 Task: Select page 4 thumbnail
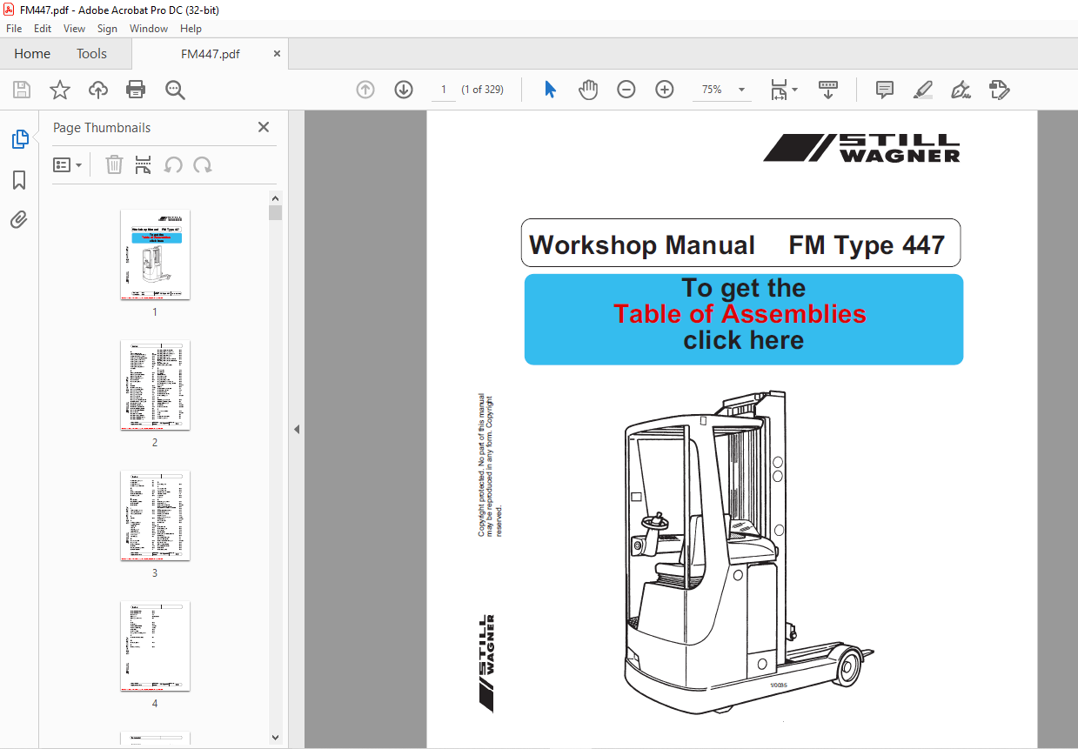[155, 646]
